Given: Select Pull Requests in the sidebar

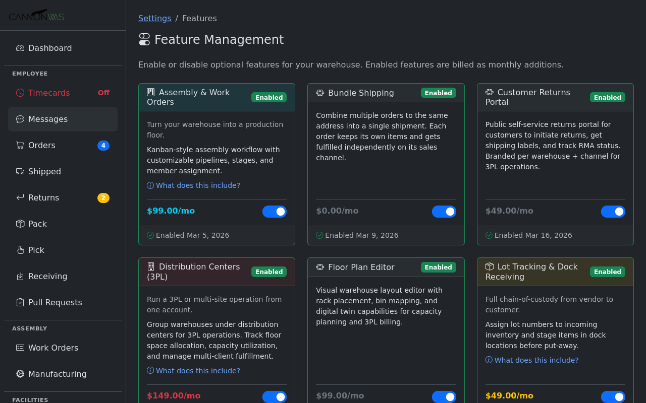Looking at the screenshot, I should pyautogui.click(x=55, y=302).
